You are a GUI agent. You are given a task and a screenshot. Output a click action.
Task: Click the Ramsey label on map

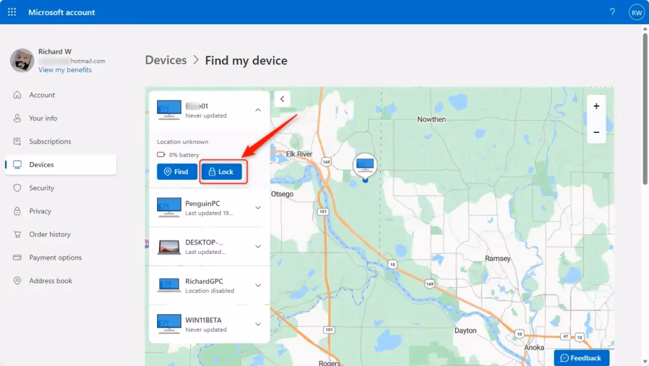click(498, 258)
